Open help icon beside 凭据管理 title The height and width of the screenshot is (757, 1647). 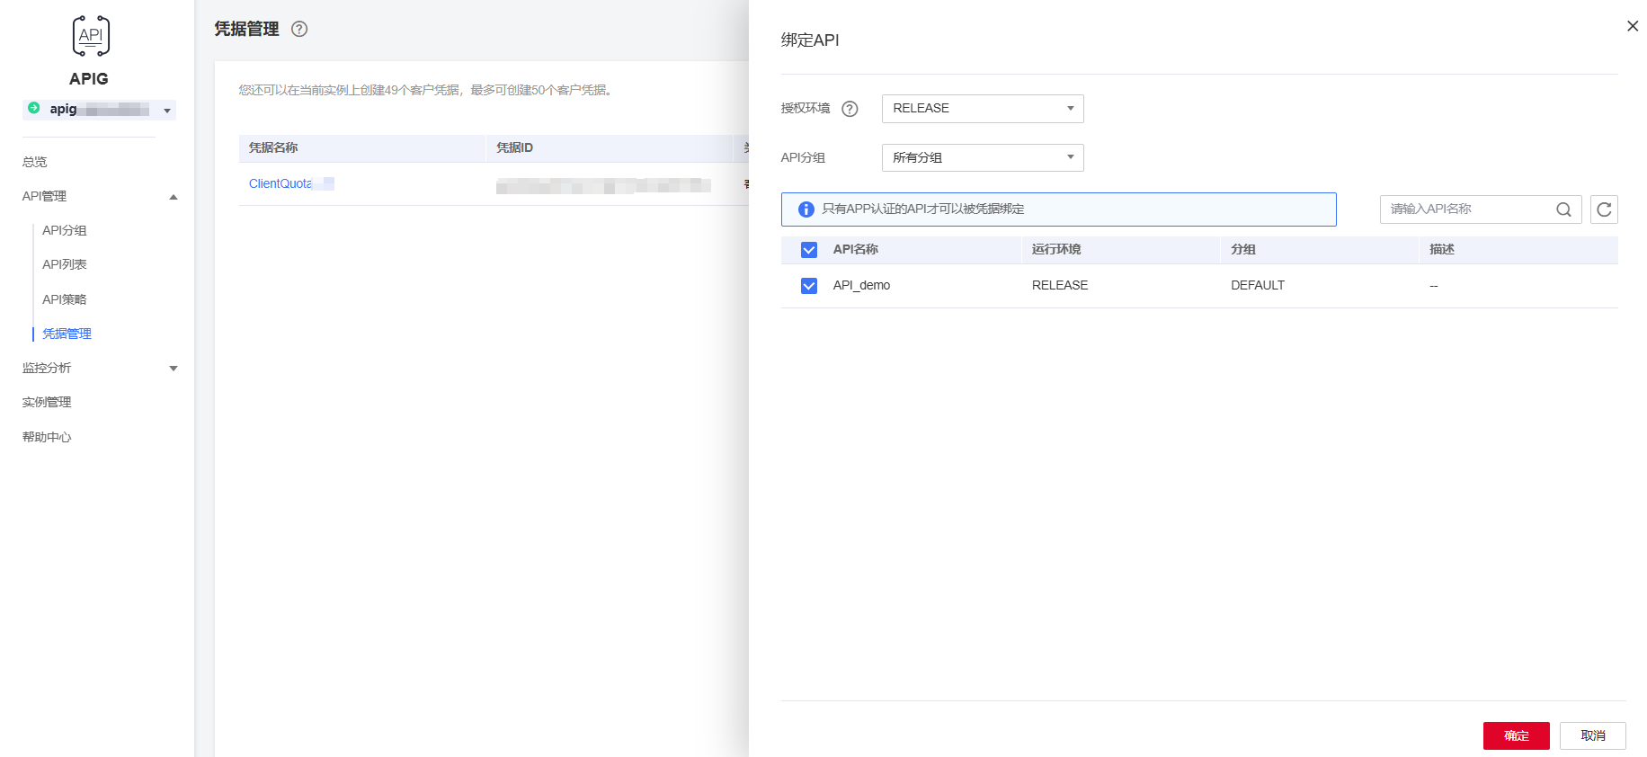tap(299, 29)
